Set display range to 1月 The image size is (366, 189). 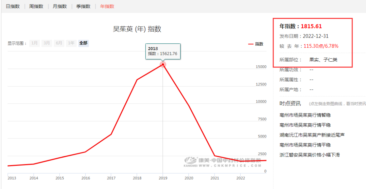pos(34,43)
